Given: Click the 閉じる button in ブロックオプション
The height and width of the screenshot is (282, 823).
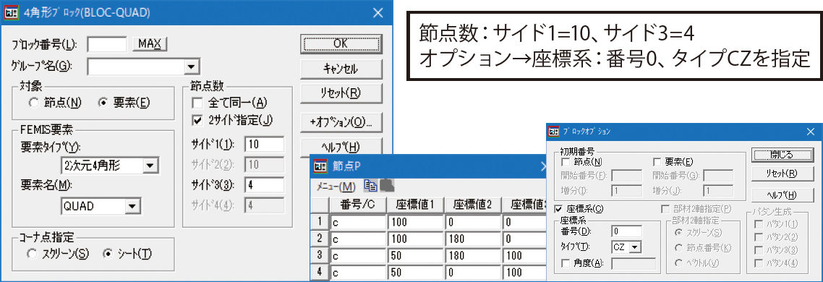Looking at the screenshot, I should (x=783, y=154).
